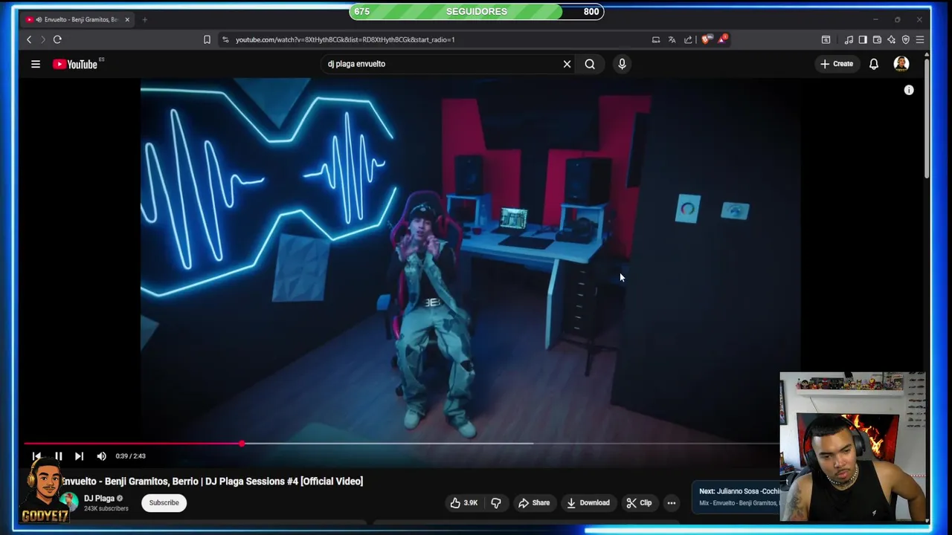Open the tab search toolbar icon
The image size is (952, 535).
click(x=826, y=39)
